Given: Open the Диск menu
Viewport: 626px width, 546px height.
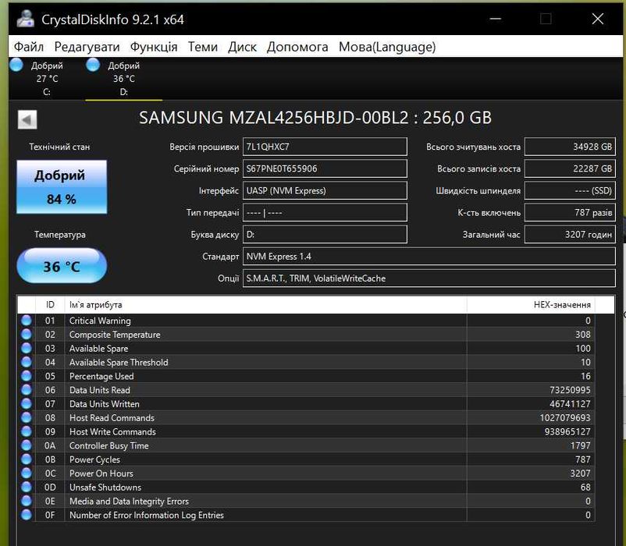Looking at the screenshot, I should coord(242,47).
